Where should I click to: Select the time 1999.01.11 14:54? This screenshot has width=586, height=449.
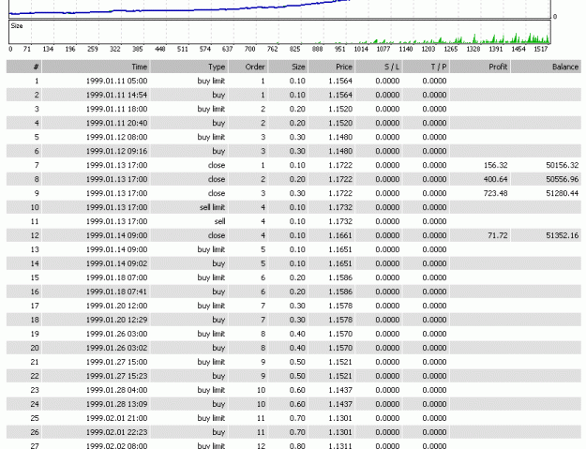[116, 95]
